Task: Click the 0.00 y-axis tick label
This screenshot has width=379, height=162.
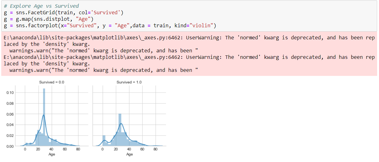Action: click(10, 146)
